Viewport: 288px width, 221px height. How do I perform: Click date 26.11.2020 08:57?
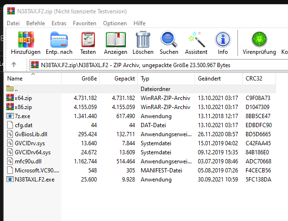point(218,134)
